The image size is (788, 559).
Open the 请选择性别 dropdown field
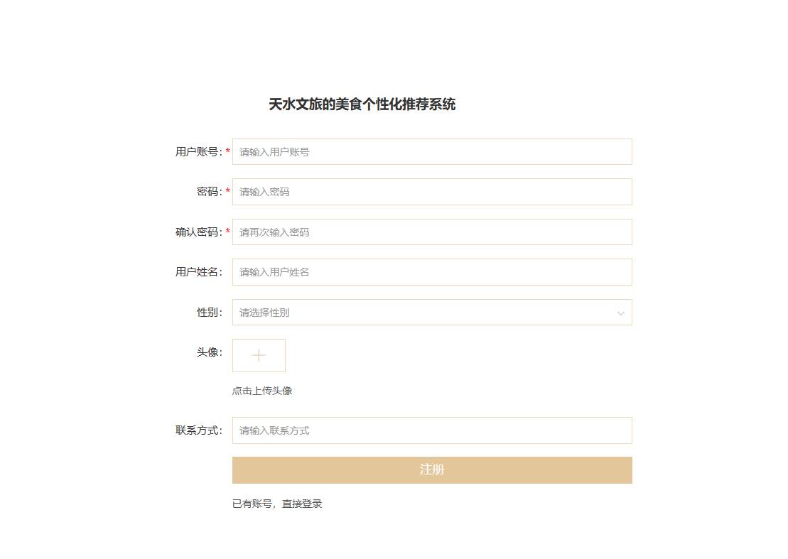pos(426,313)
